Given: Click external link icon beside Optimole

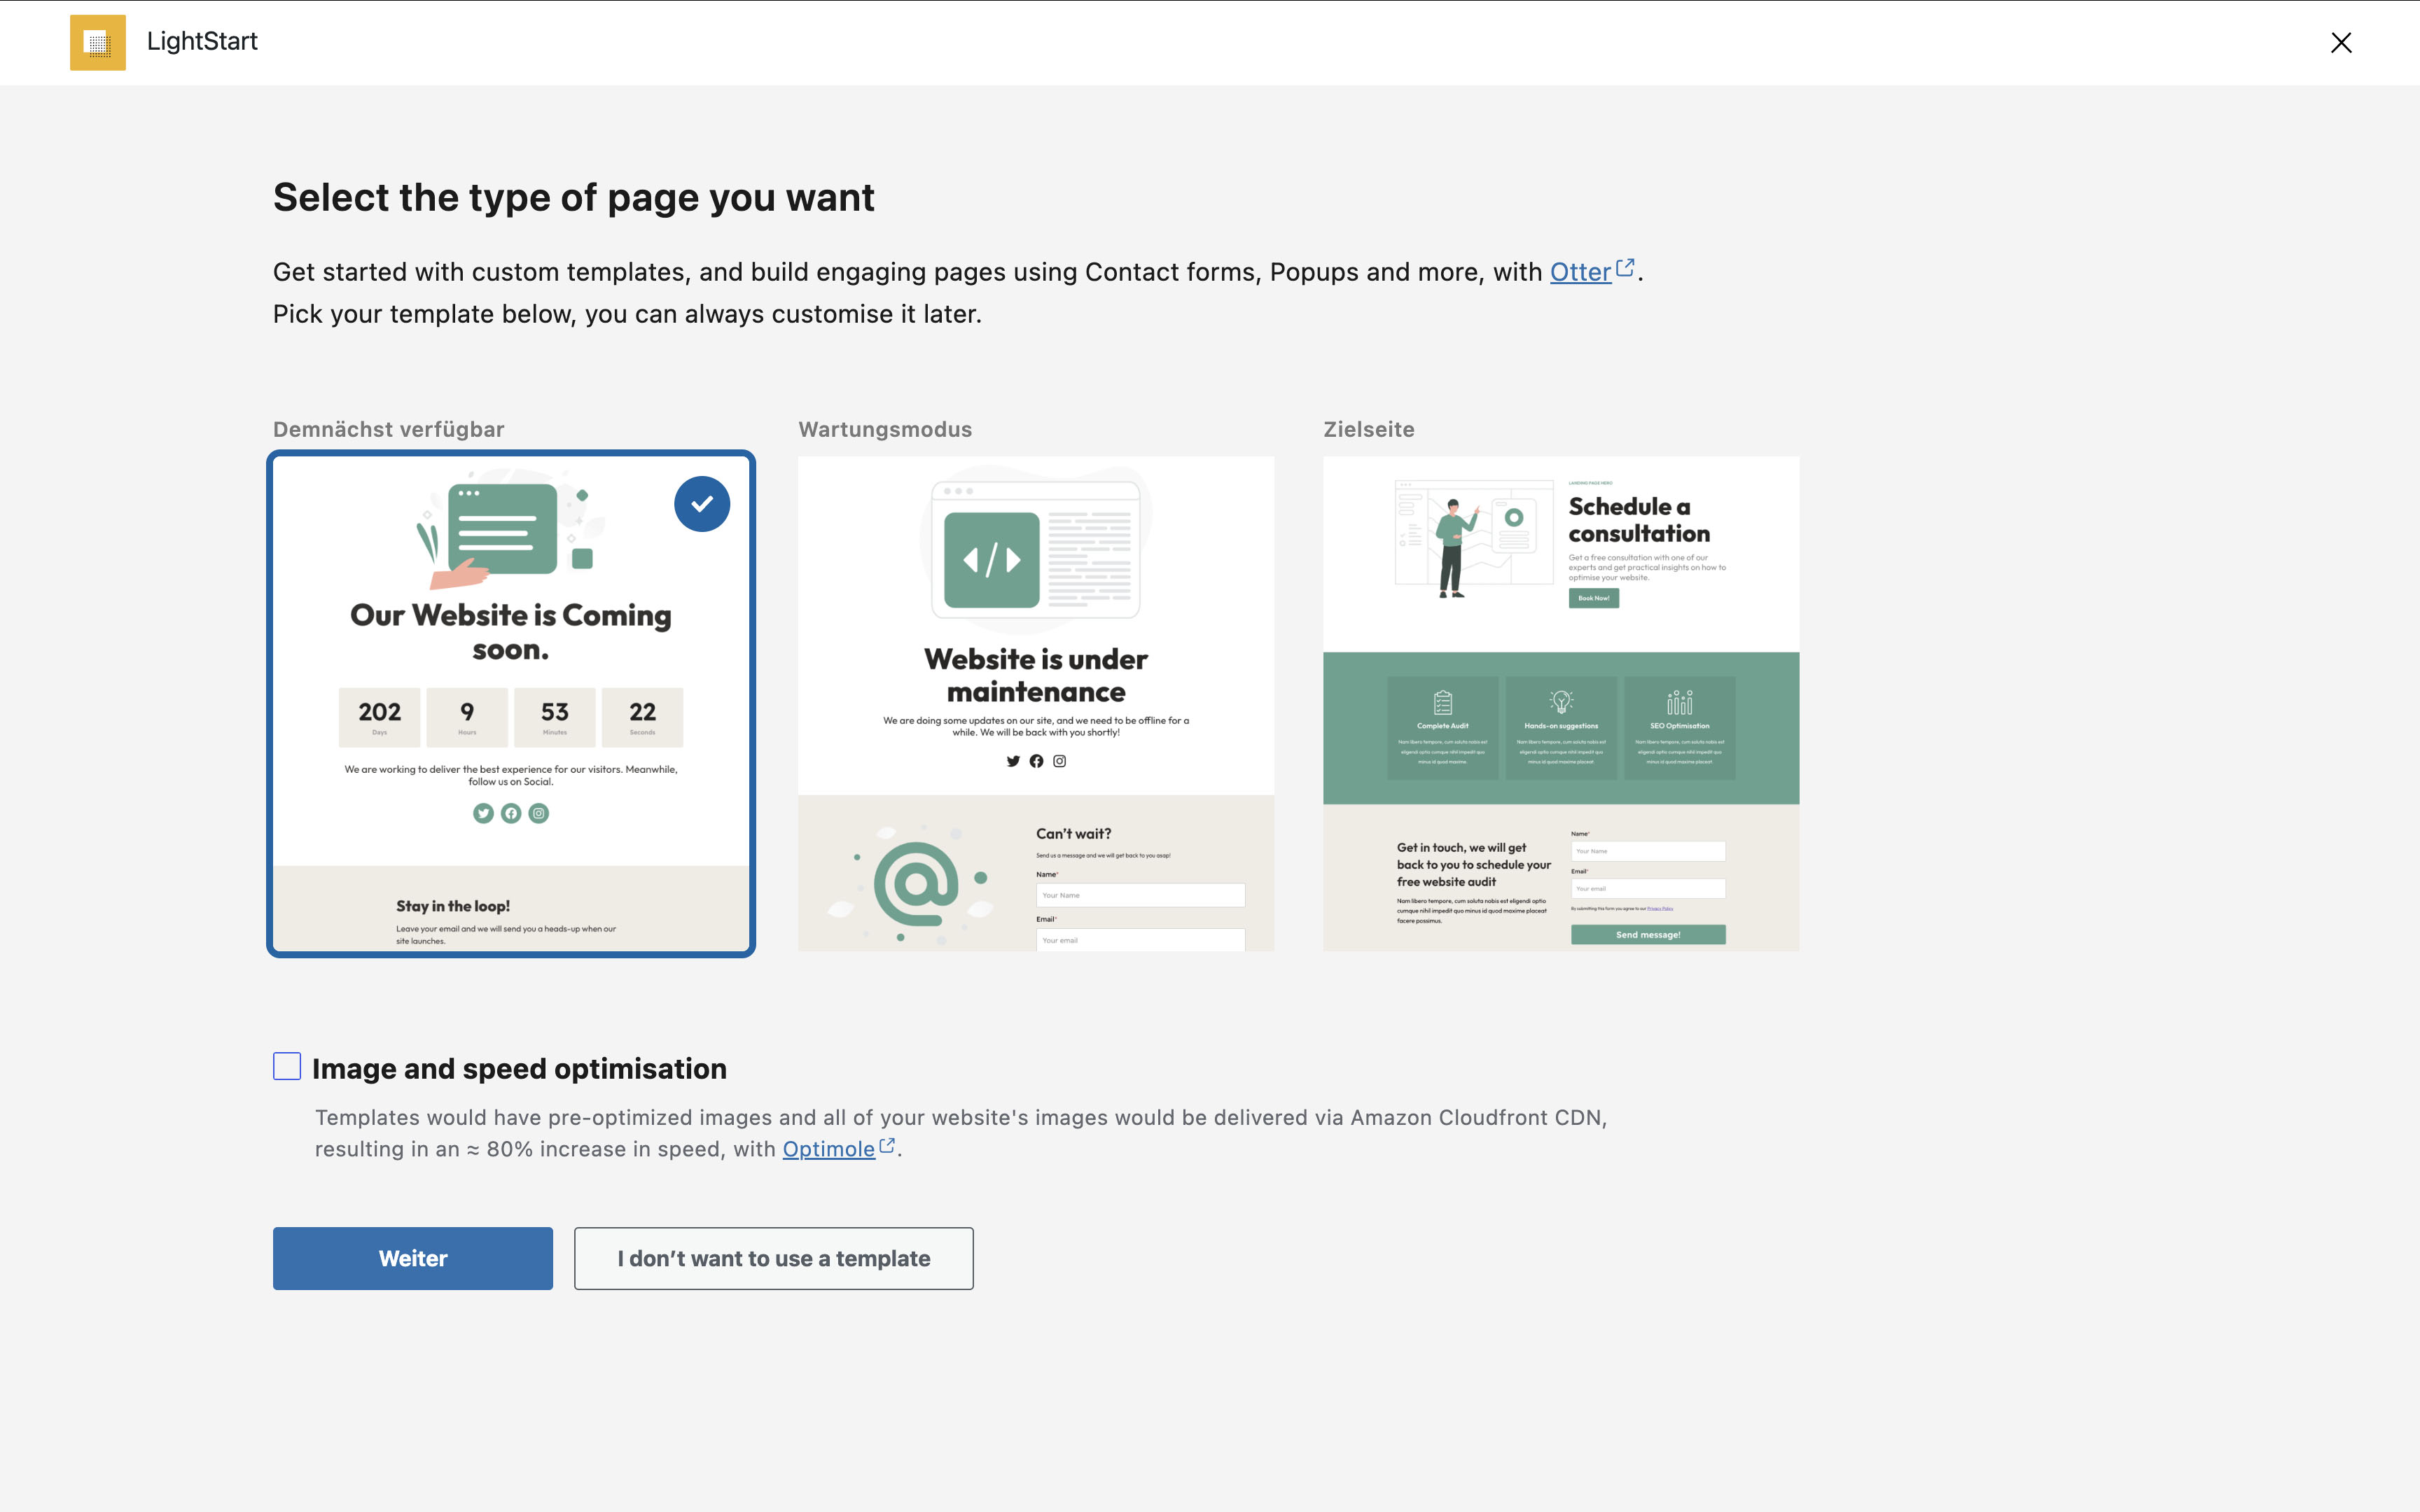Looking at the screenshot, I should 887,1146.
